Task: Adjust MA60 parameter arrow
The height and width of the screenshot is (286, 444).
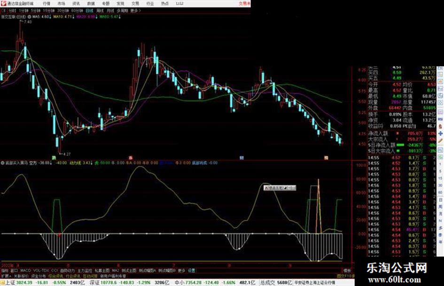Action: pyautogui.click(x=119, y=17)
